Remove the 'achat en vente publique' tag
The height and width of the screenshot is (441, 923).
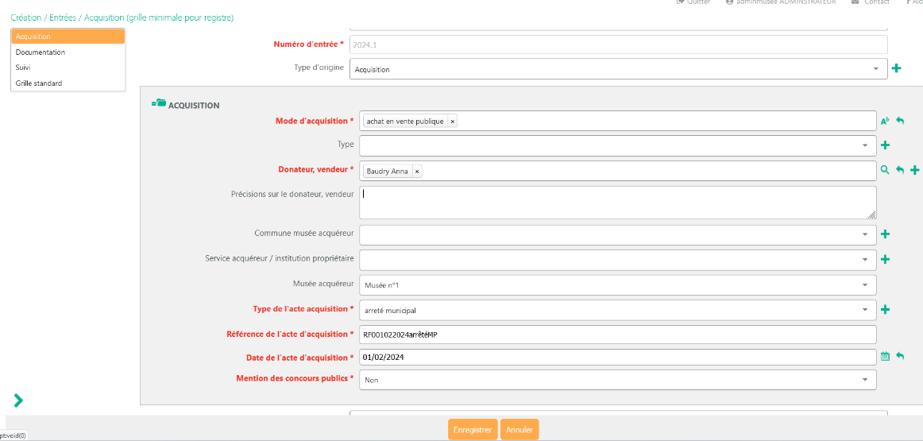pos(452,122)
